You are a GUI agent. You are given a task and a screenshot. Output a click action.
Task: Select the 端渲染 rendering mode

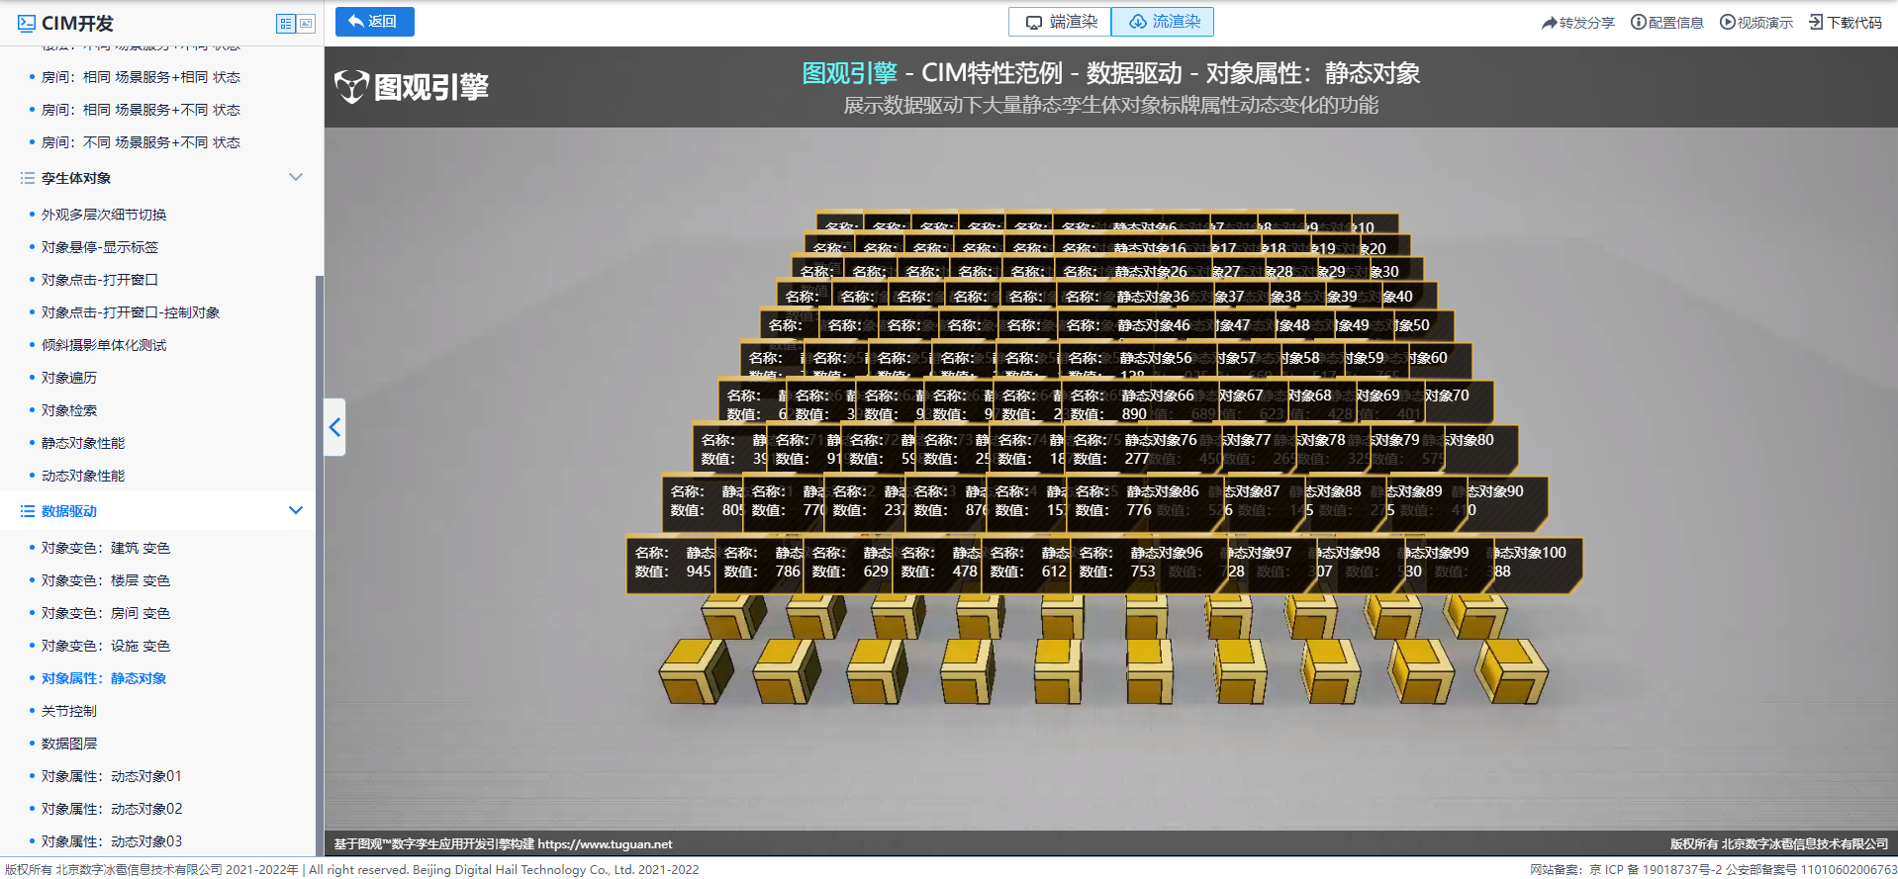pyautogui.click(x=1060, y=22)
